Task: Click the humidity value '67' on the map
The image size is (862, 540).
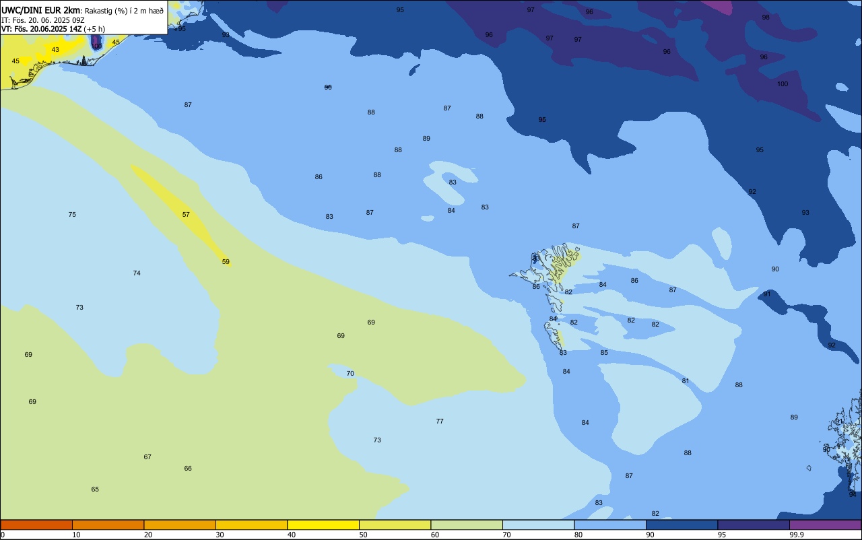Action: click(147, 457)
